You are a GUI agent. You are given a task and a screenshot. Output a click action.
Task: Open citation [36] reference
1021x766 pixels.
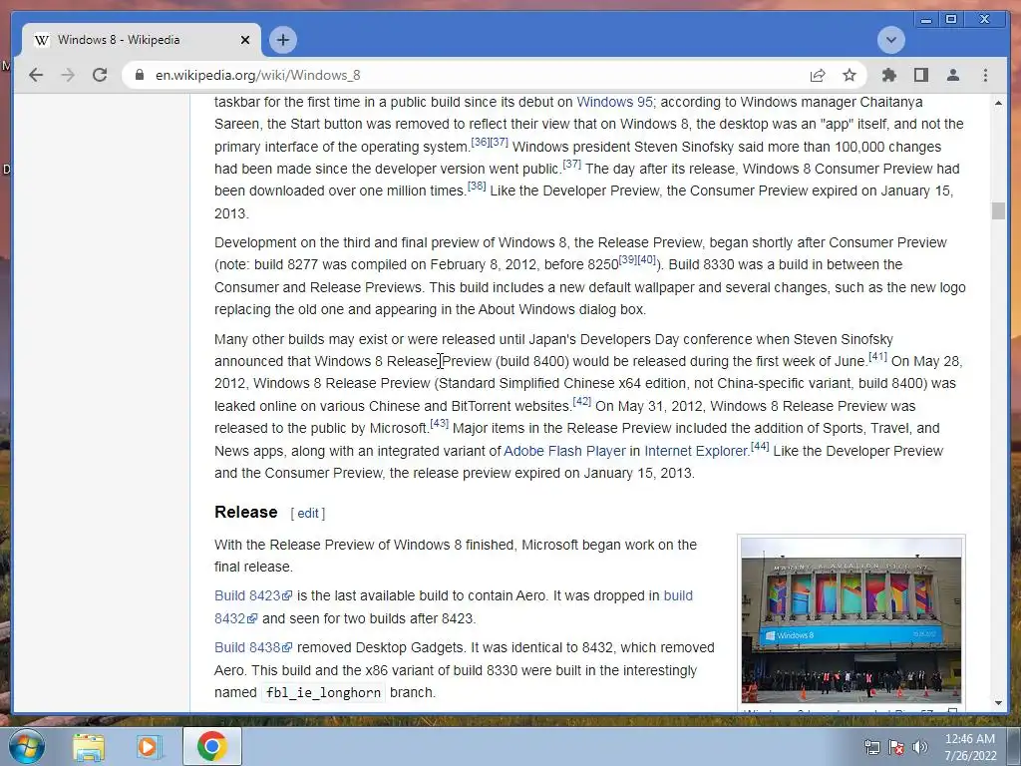point(480,142)
